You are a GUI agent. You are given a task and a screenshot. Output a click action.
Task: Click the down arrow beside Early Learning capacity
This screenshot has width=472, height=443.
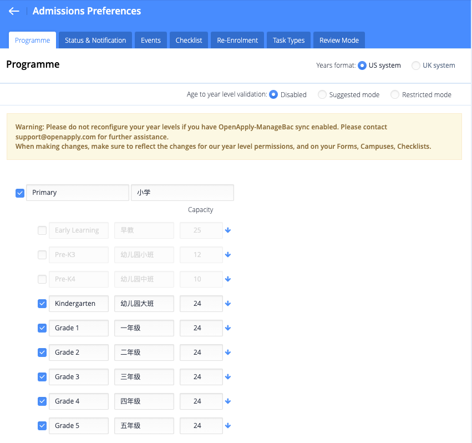[x=228, y=230]
